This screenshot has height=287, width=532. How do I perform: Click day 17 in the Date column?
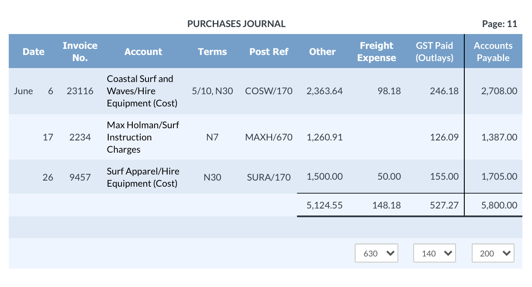[48, 137]
